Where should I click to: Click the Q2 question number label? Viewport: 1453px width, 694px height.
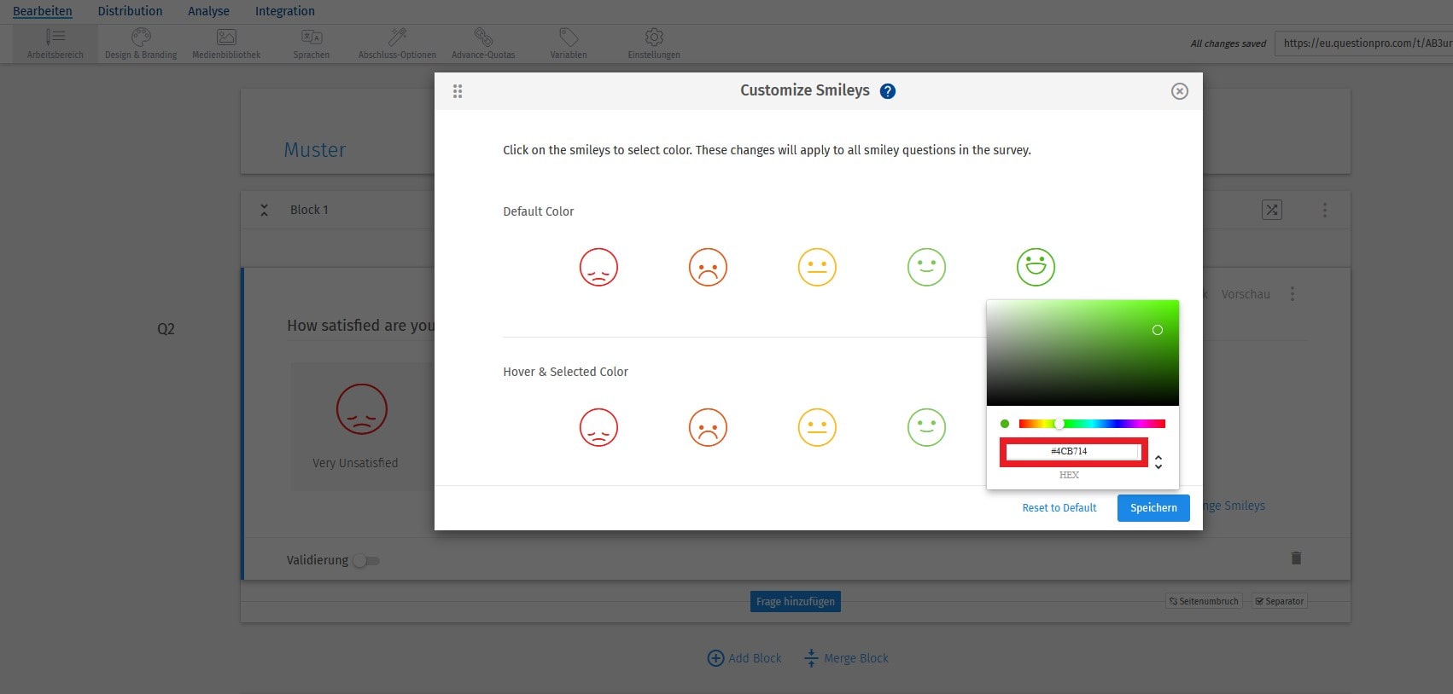(x=166, y=329)
